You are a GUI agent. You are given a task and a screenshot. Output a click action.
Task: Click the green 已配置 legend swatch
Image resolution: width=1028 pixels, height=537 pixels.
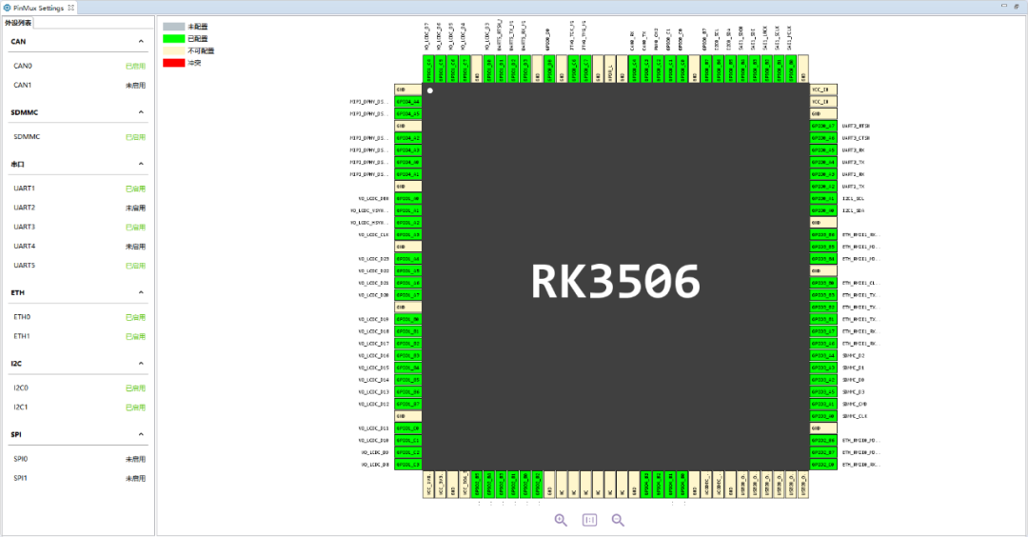(174, 39)
